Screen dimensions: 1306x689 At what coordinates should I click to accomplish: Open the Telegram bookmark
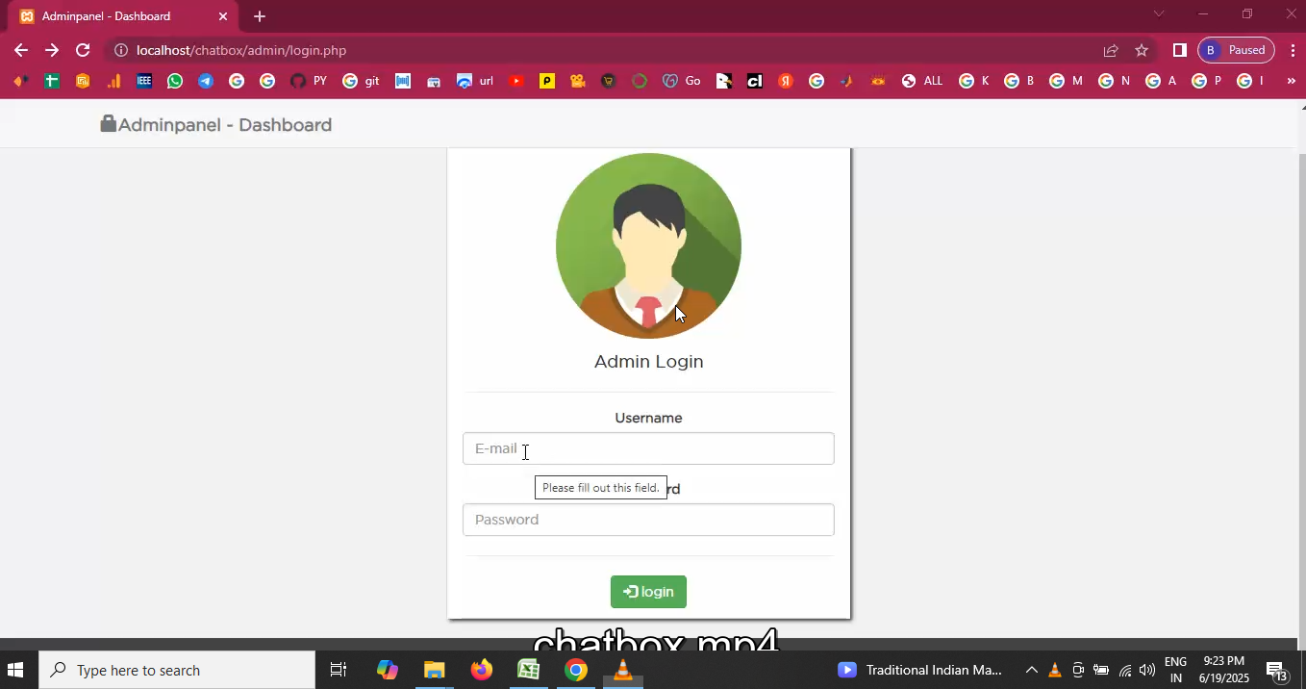click(x=206, y=81)
